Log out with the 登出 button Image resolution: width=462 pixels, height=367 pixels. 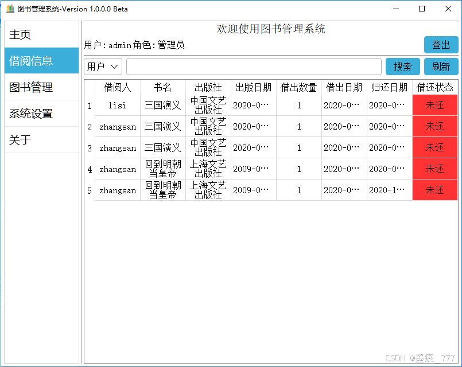pyautogui.click(x=441, y=45)
